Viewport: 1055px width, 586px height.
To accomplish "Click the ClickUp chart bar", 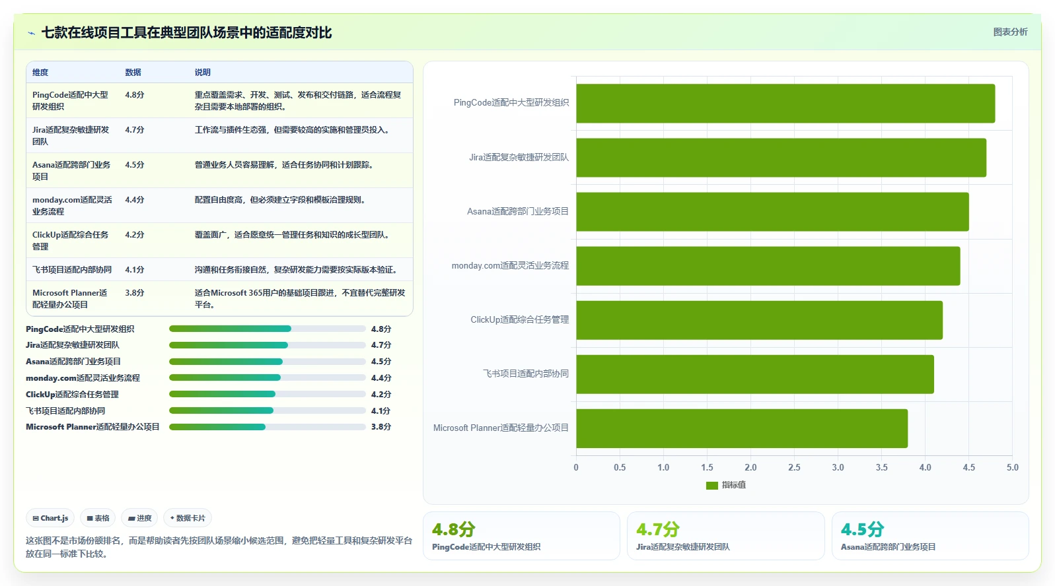I will pyautogui.click(x=759, y=320).
